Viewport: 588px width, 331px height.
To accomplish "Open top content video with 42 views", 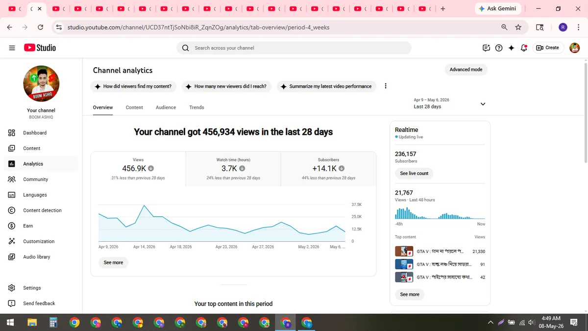I will pyautogui.click(x=440, y=277).
